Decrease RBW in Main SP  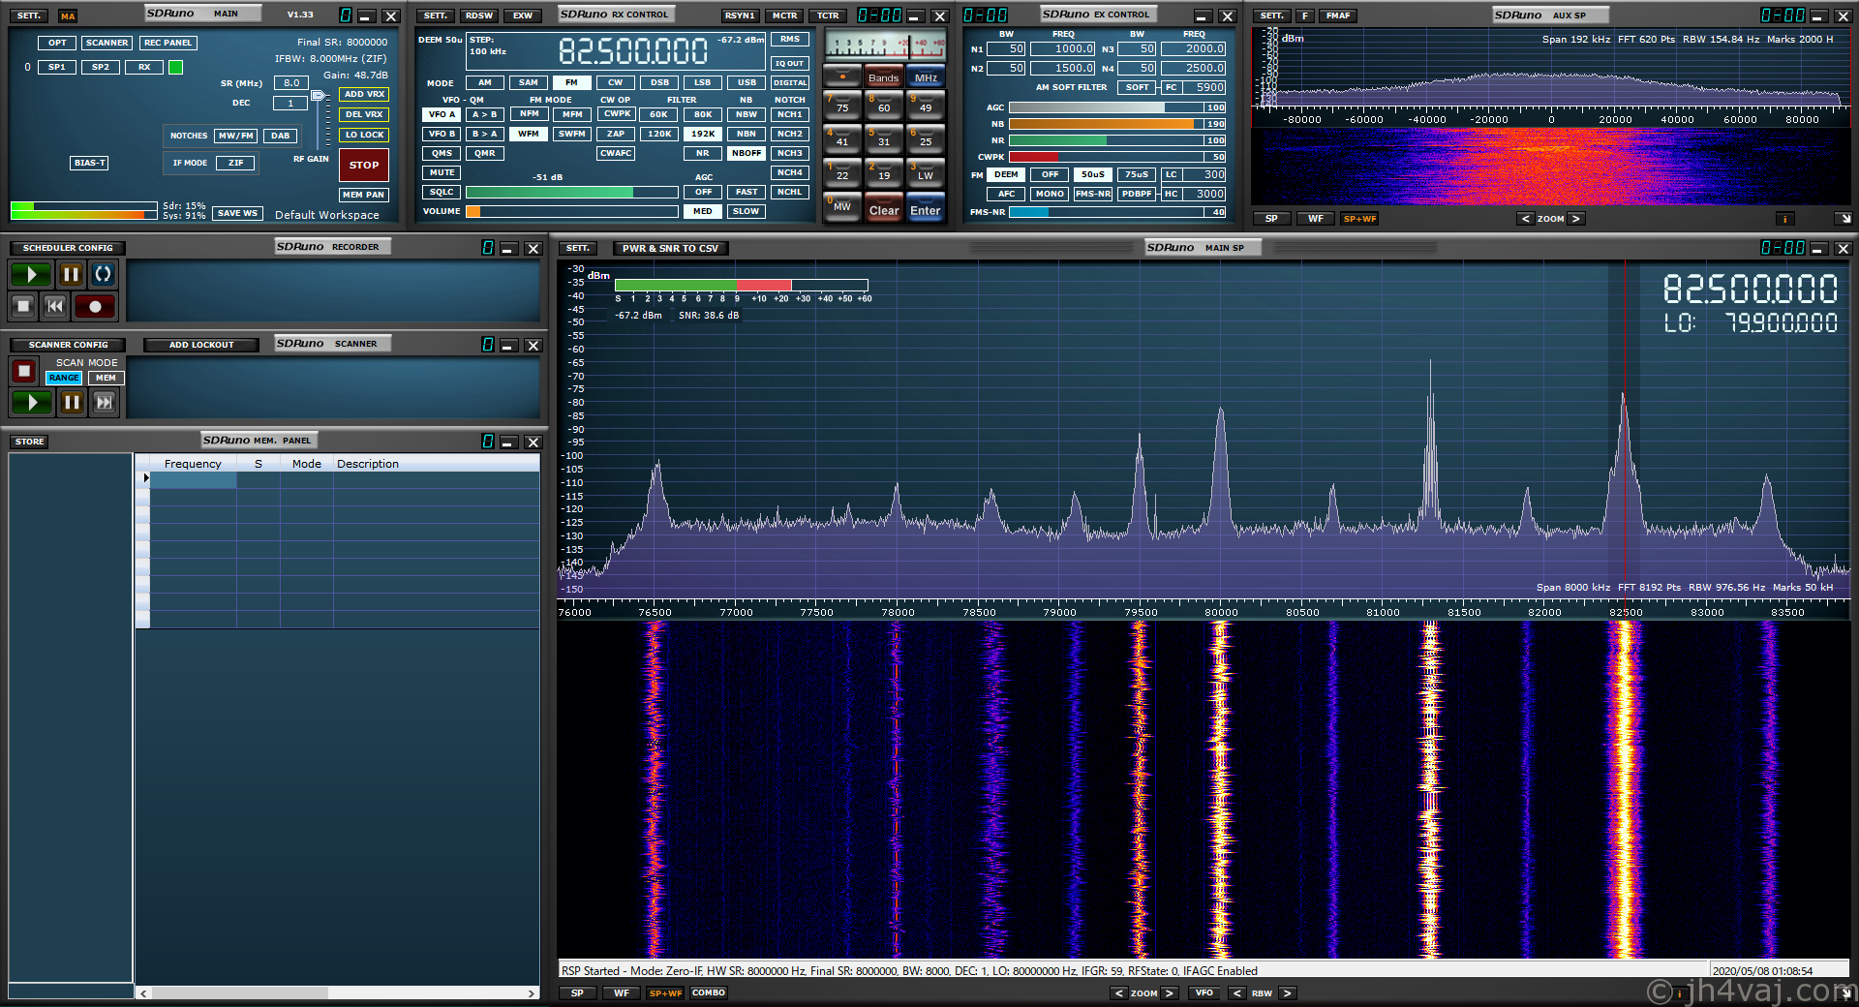1236,993
